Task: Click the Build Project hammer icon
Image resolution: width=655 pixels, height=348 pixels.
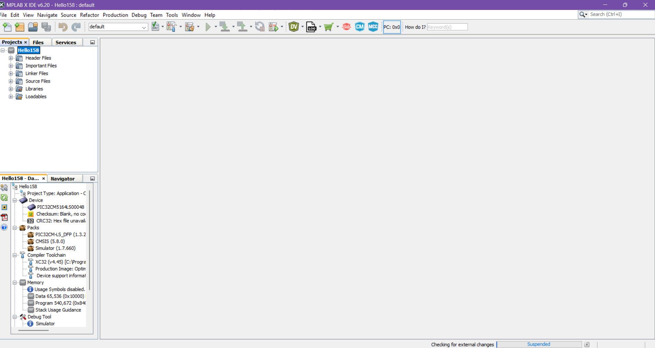Action: click(171, 27)
